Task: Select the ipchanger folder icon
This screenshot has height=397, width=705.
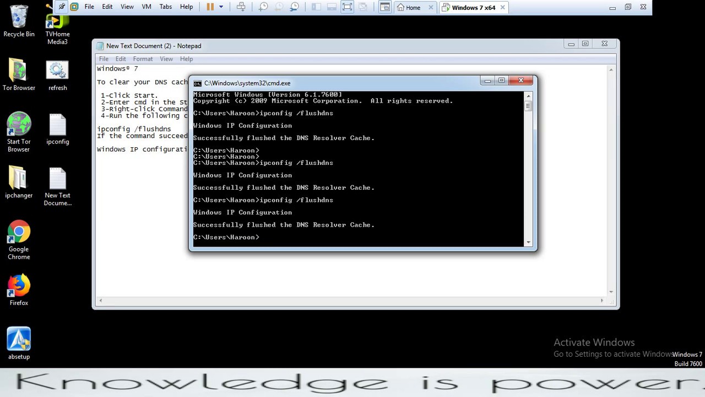Action: [19, 183]
